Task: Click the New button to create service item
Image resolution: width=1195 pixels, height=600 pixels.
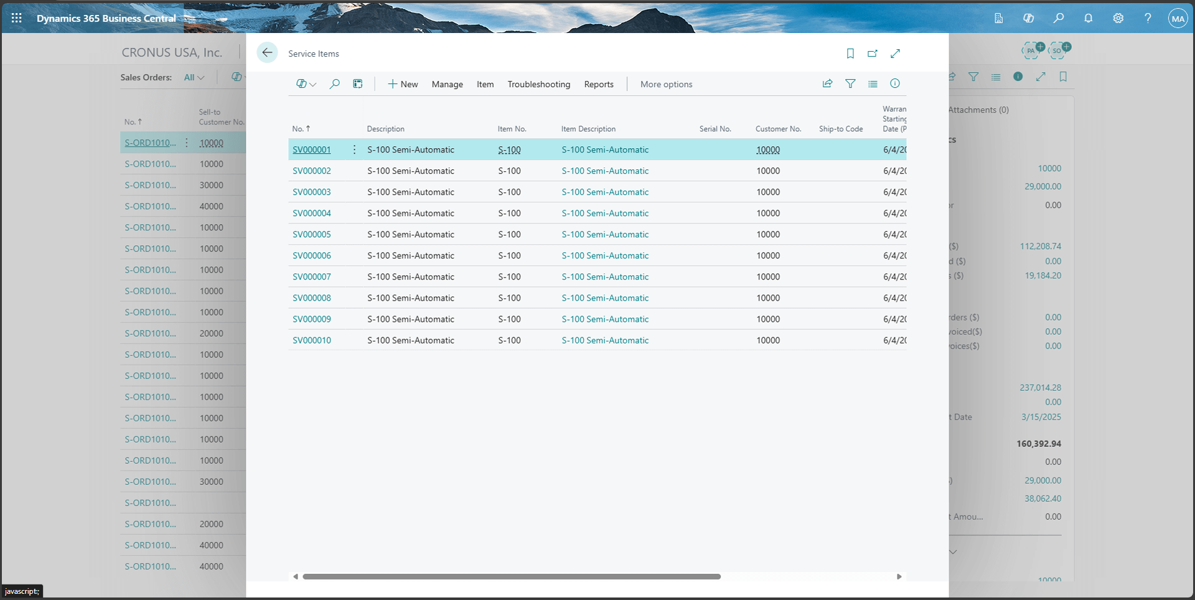Action: tap(403, 84)
